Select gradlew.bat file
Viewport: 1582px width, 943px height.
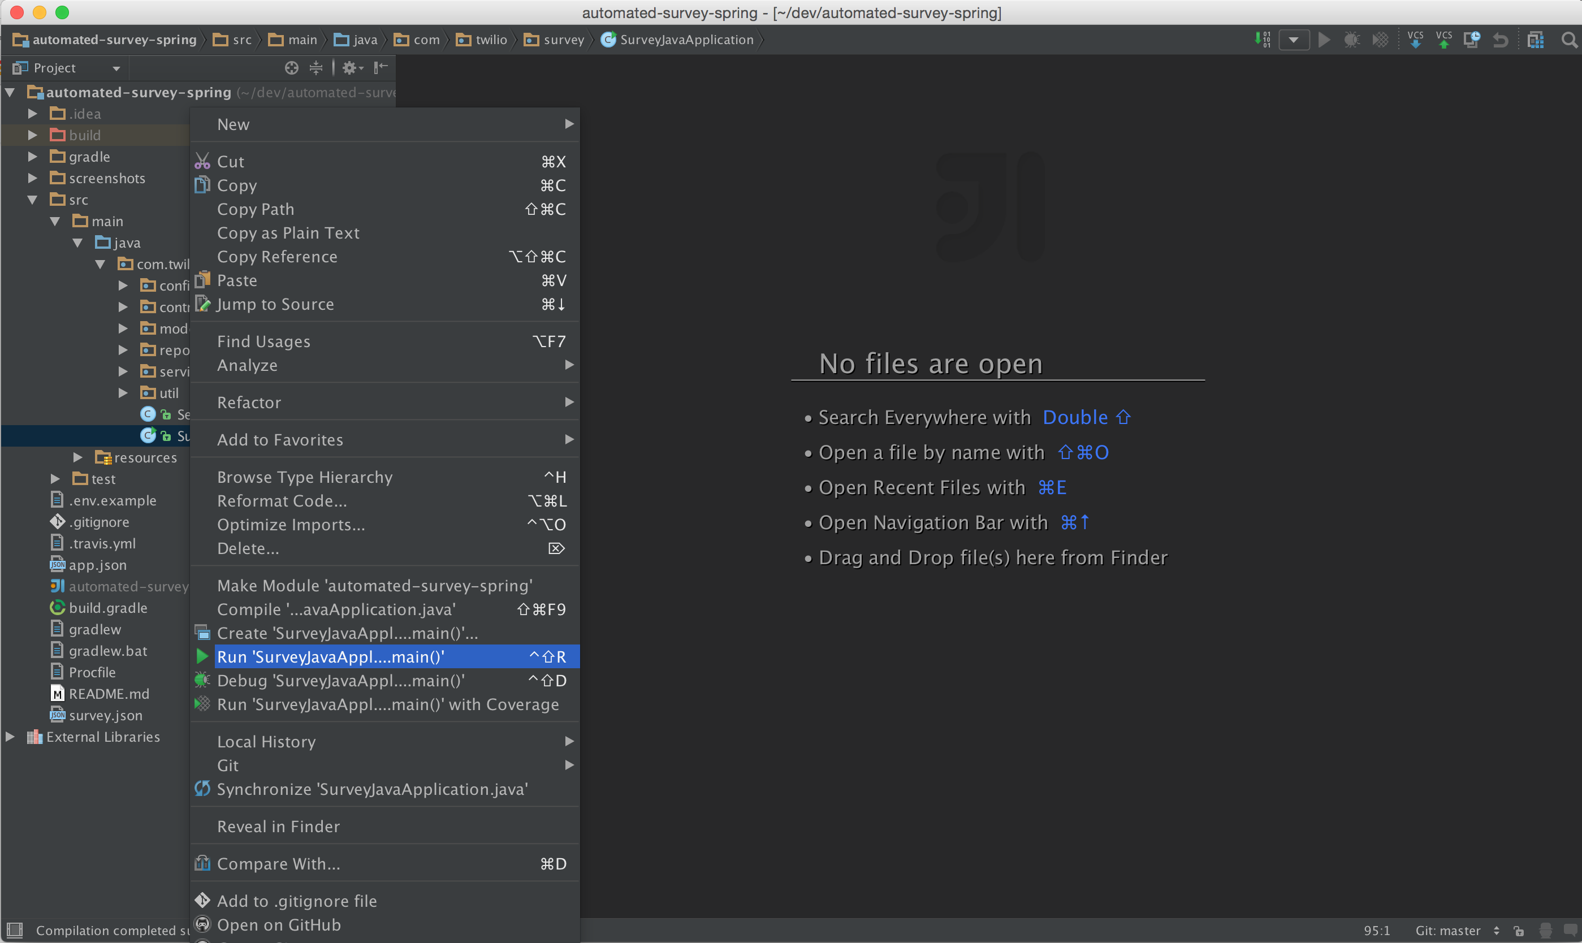point(98,651)
